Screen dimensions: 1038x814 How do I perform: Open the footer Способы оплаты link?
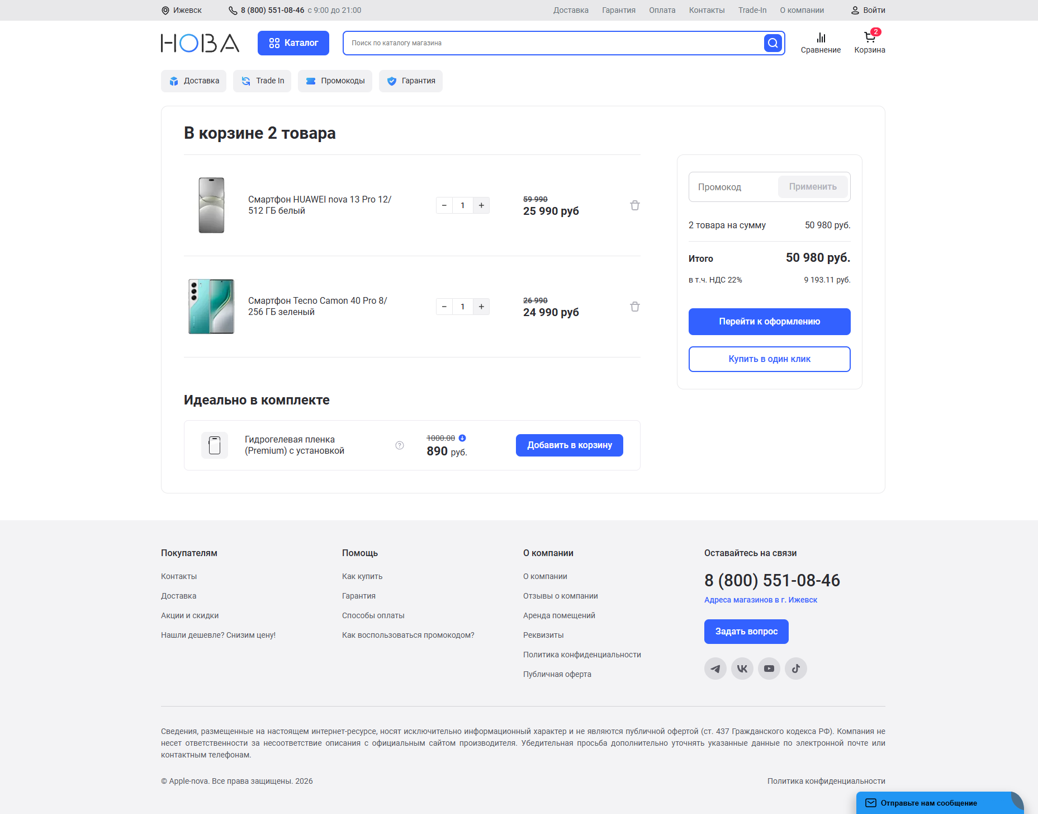(x=373, y=615)
